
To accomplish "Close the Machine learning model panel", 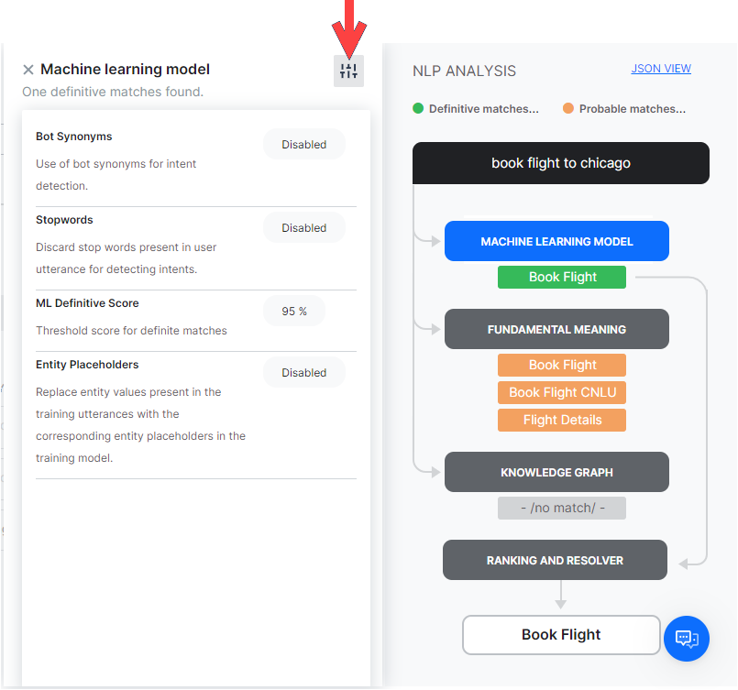I will (x=28, y=70).
